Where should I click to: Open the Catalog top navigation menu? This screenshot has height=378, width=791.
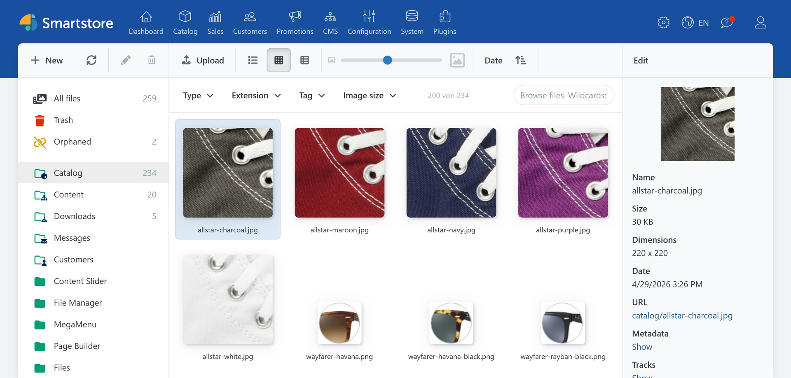pyautogui.click(x=185, y=23)
